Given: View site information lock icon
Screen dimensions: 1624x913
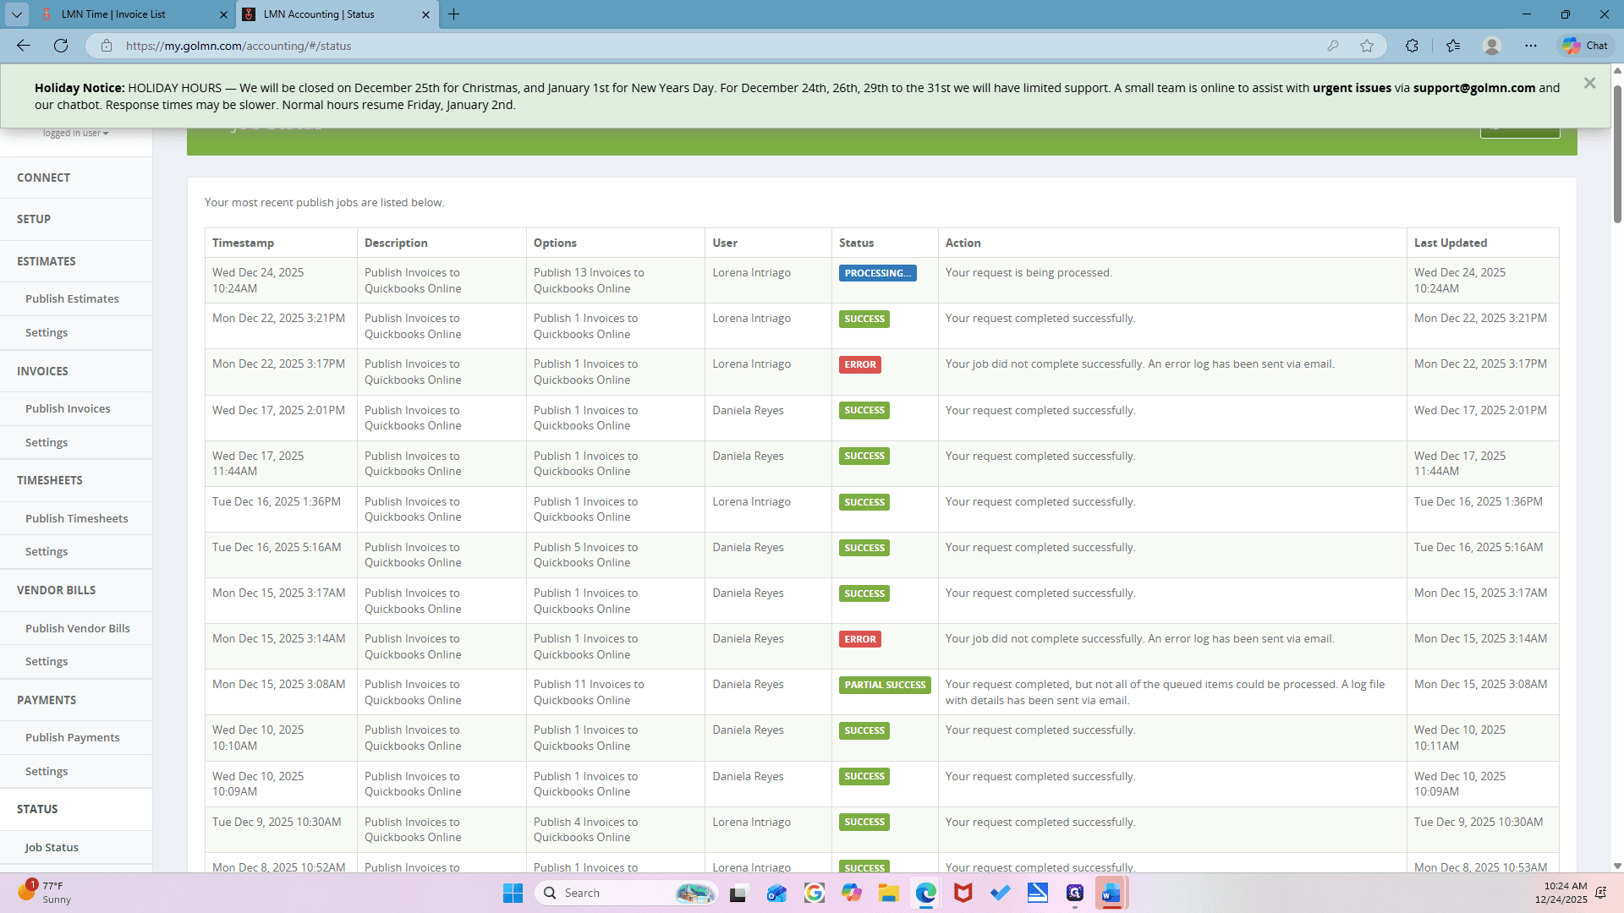Looking at the screenshot, I should [107, 46].
